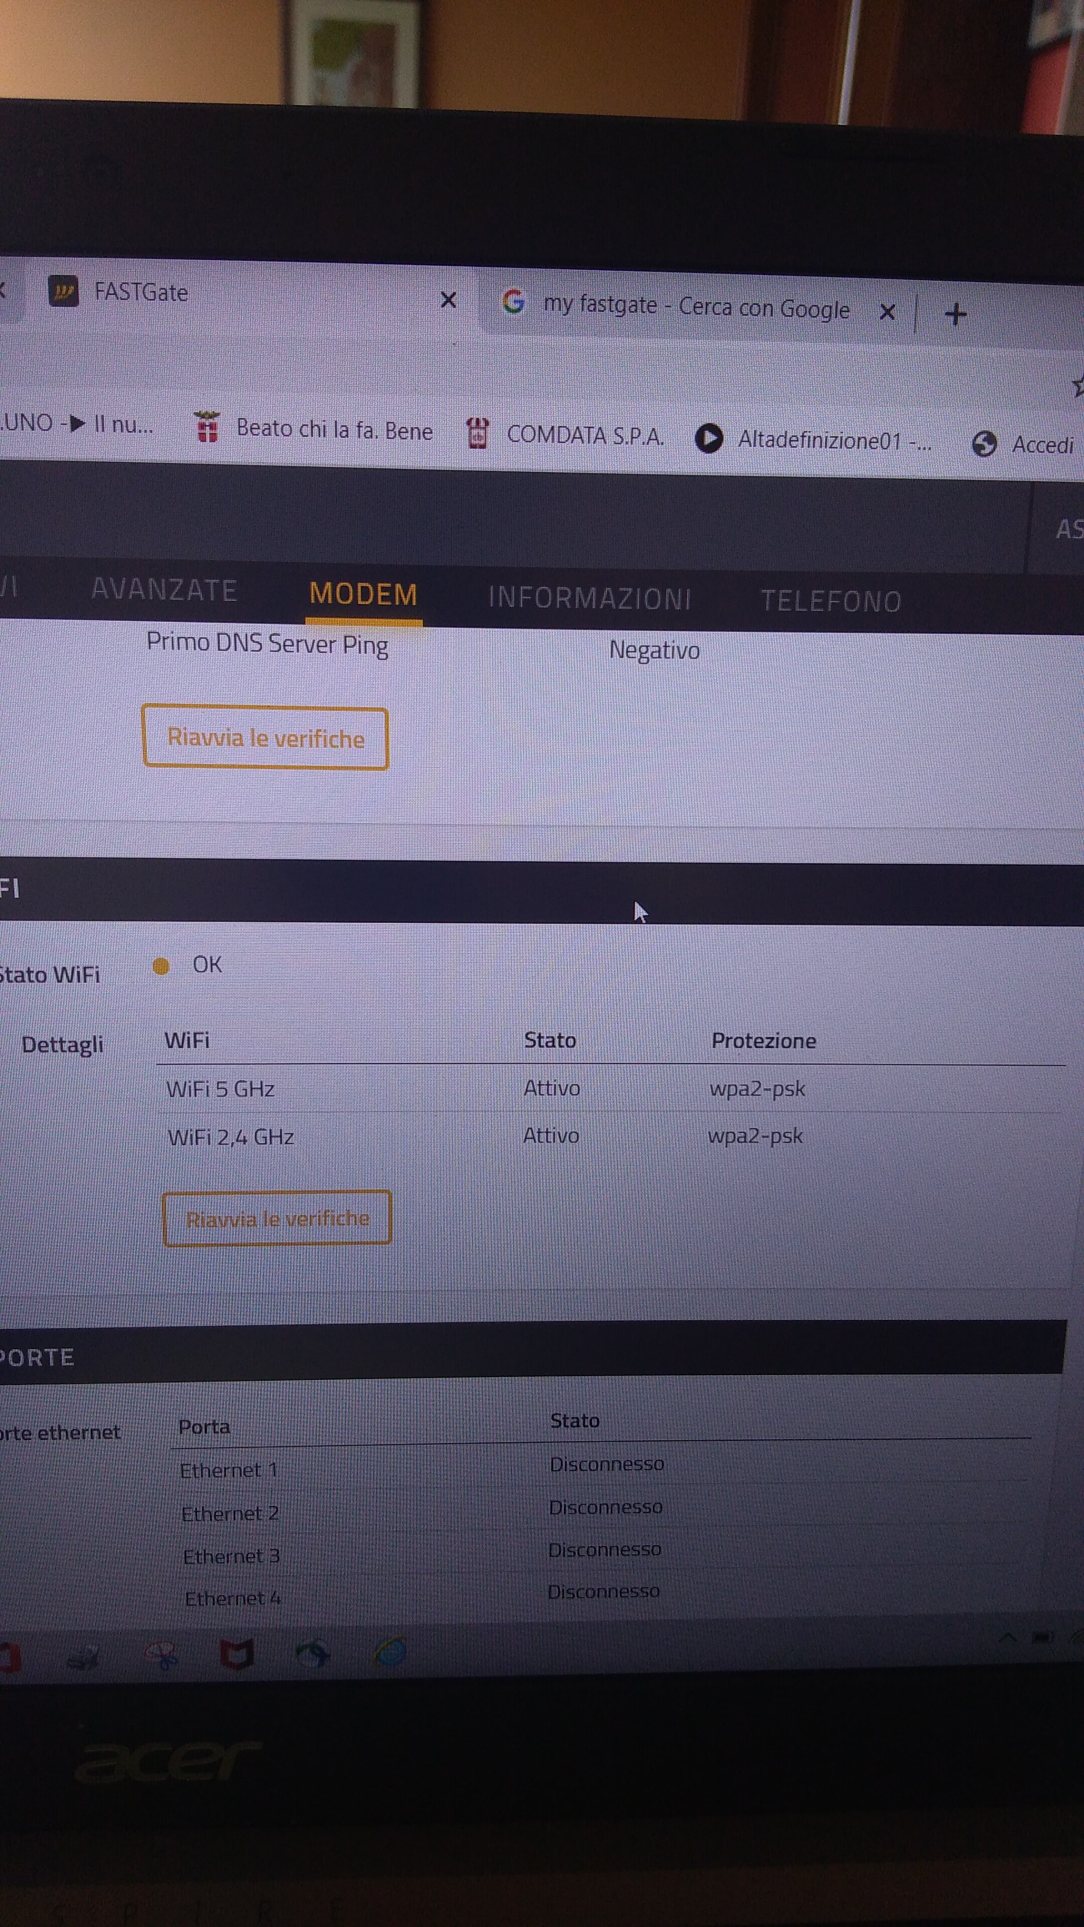Viewport: 1084px width, 1927px height.
Task: Click the orange WiFi status indicator dot
Action: (161, 967)
